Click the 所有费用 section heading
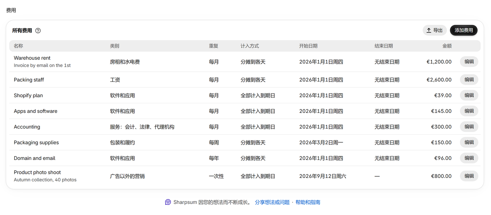Viewport: 491px width, 215px height. (22, 31)
